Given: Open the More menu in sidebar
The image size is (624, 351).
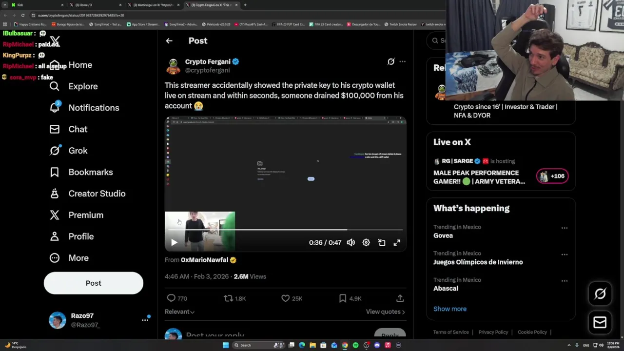Looking at the screenshot, I should click(69, 258).
